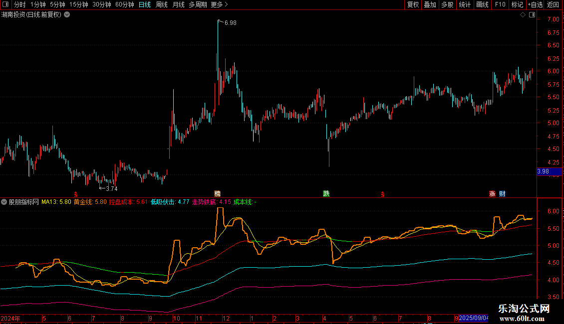Click the red $ marker near June 2025

(x=383, y=194)
